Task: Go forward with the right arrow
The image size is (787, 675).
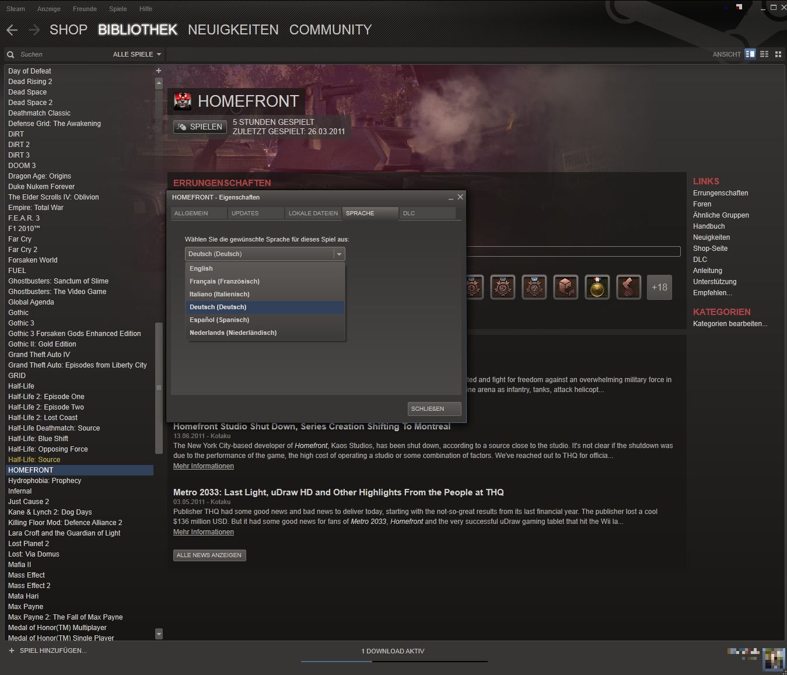Action: pyautogui.click(x=34, y=30)
